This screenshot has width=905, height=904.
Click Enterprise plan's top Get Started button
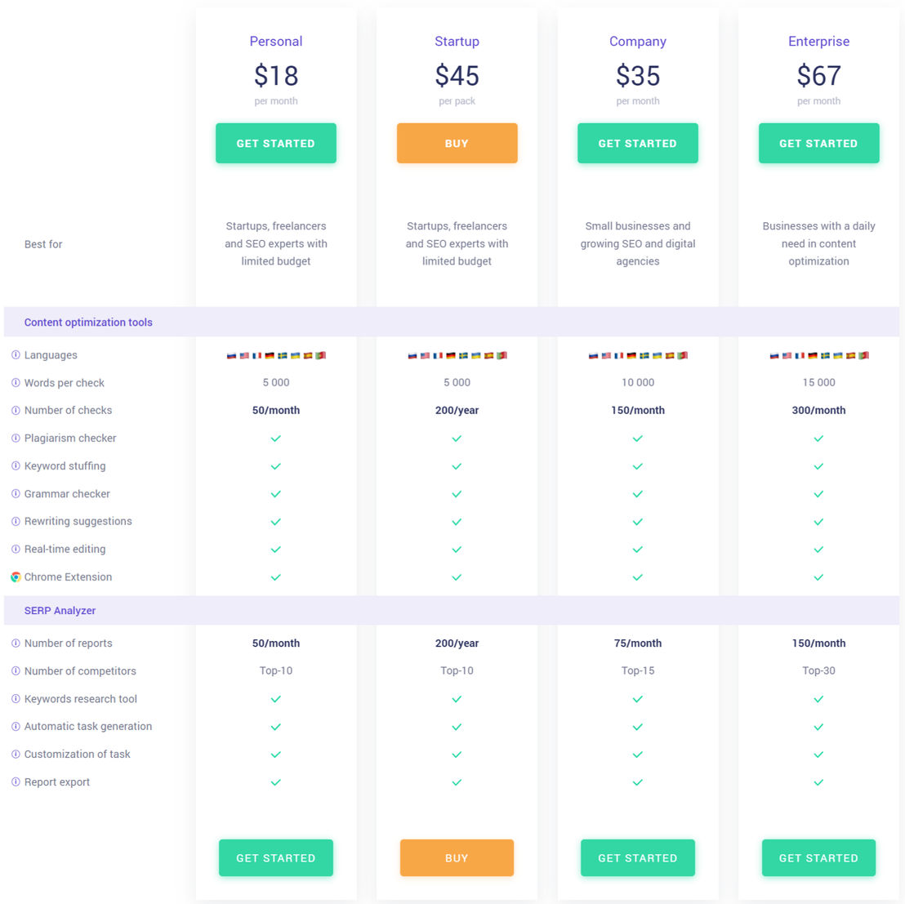[x=818, y=143]
